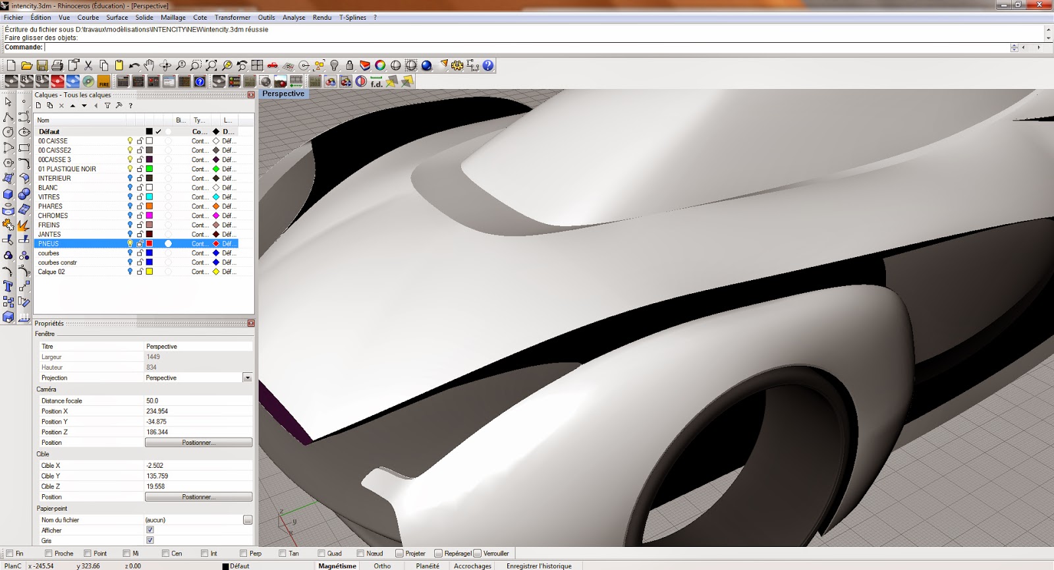
Task: Click the f.d. toolbar icon
Action: pyautogui.click(x=377, y=81)
